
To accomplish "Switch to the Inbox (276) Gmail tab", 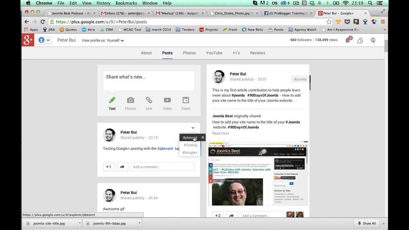I will [x=125, y=13].
